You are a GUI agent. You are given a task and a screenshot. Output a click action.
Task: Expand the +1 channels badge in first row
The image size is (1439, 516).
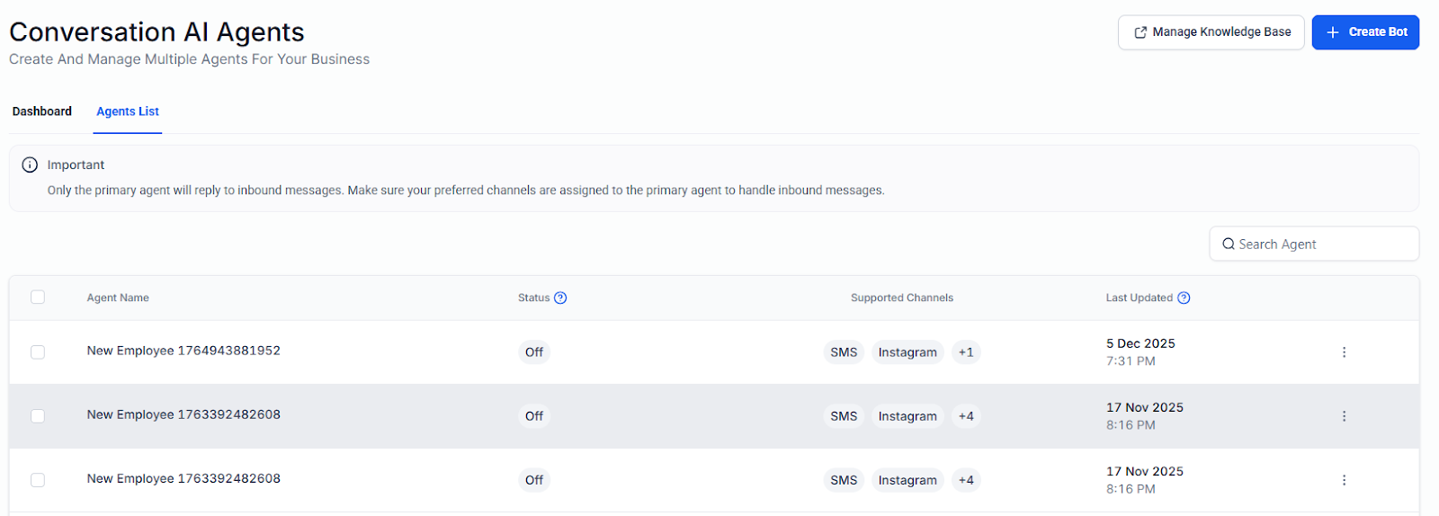click(x=966, y=352)
